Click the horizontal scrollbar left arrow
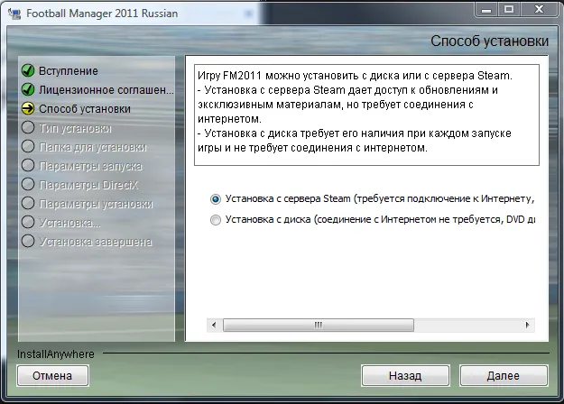 [214, 325]
